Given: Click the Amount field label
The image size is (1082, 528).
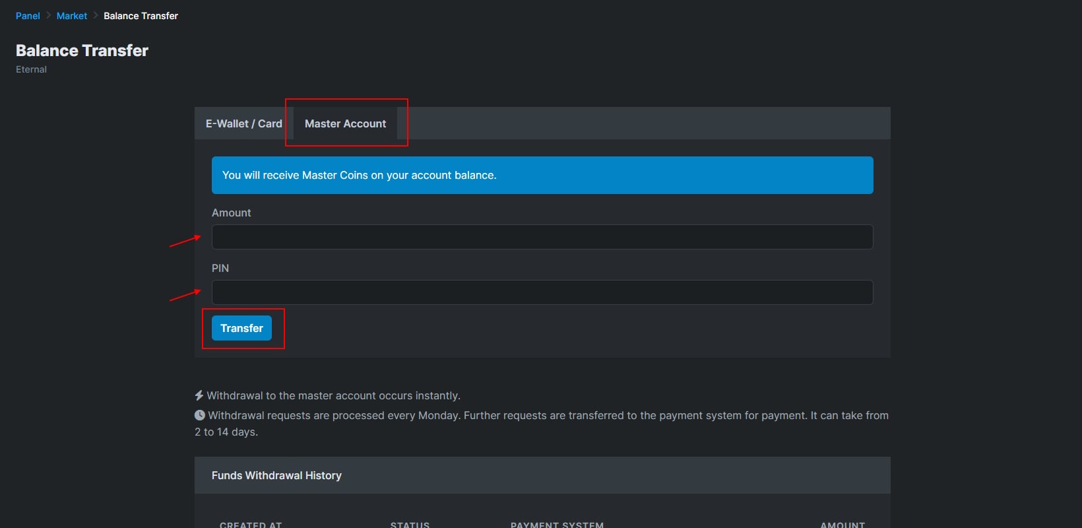Looking at the screenshot, I should (x=231, y=213).
